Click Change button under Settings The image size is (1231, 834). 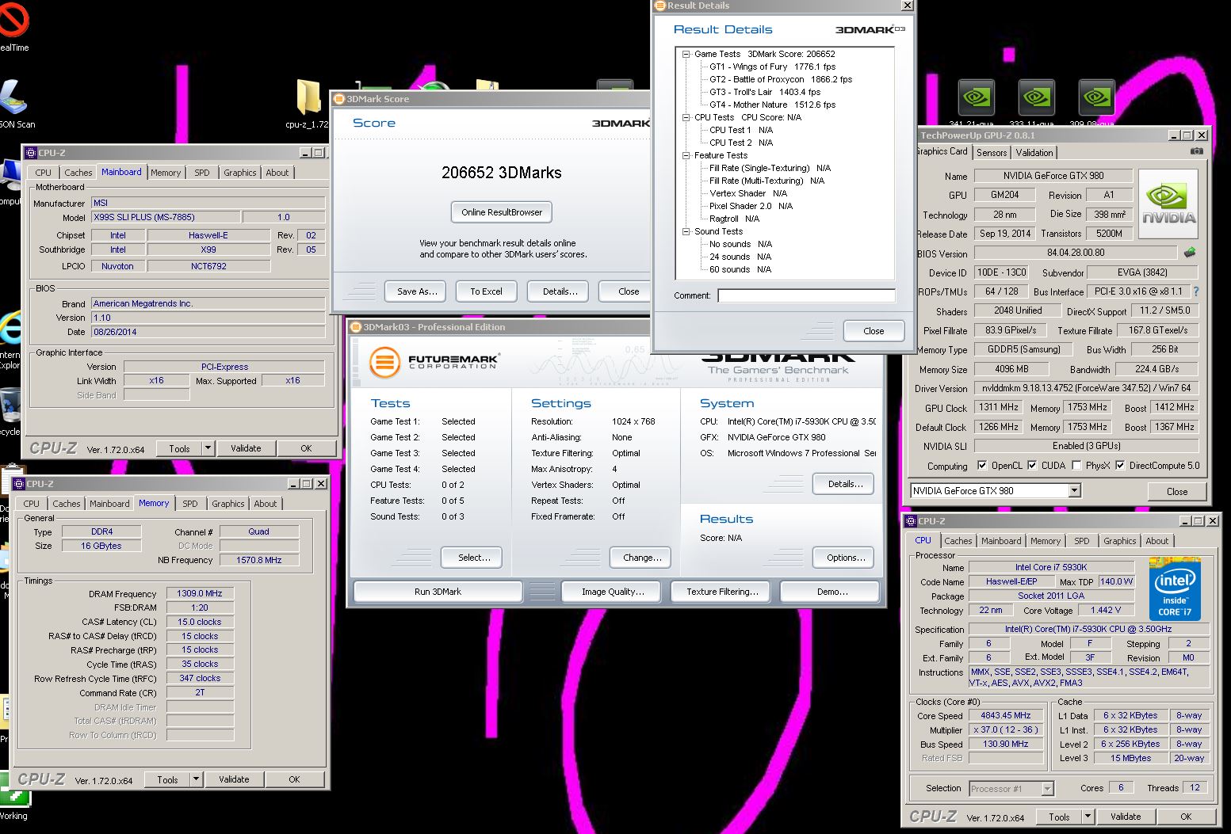click(x=642, y=558)
